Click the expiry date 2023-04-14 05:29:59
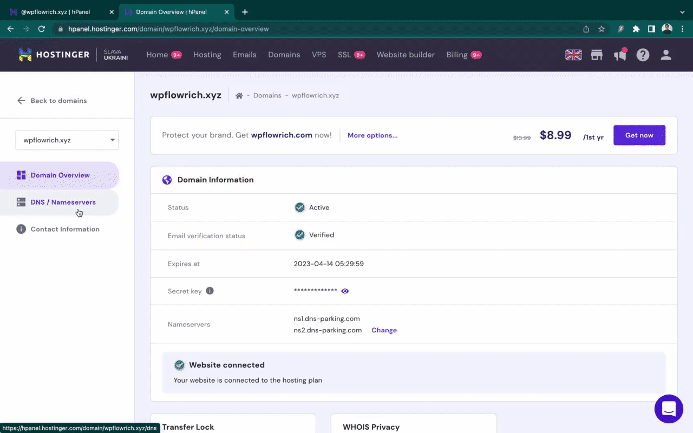The height and width of the screenshot is (433, 693). [x=329, y=264]
